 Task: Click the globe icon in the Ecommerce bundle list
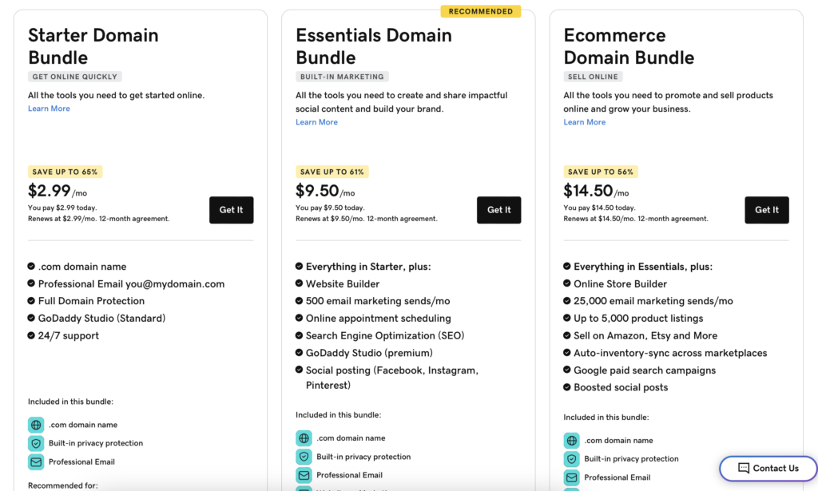click(572, 441)
